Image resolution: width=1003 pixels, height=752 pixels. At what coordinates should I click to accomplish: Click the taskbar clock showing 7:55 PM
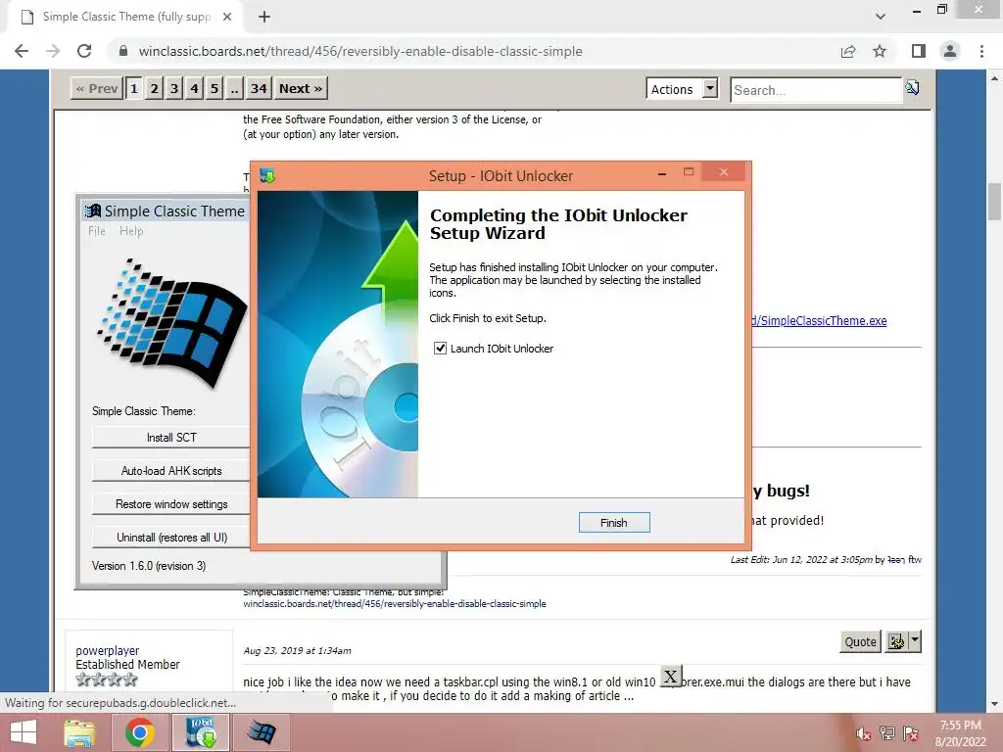[x=960, y=733]
